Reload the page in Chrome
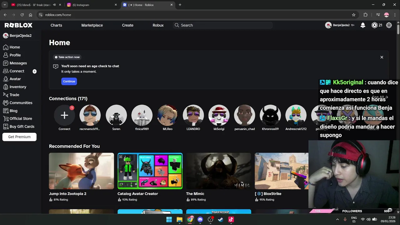Screen dimensions: 400x225 (x=22, y=15)
